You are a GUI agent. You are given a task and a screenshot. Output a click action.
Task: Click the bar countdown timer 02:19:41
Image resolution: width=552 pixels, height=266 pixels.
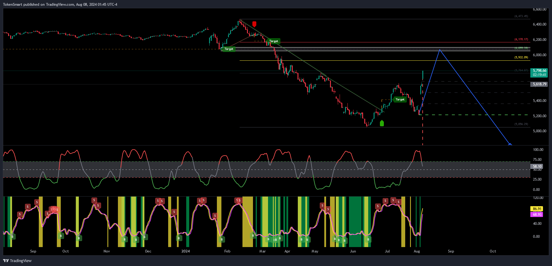click(539, 75)
